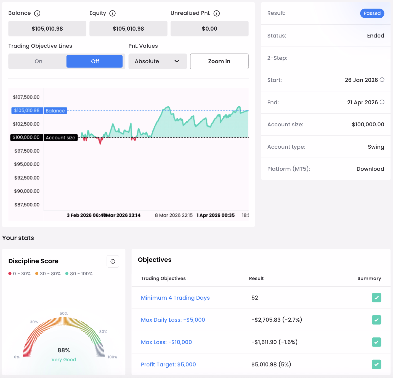Click the Balance value $105,010.98 field
The image size is (393, 378).
coord(47,29)
